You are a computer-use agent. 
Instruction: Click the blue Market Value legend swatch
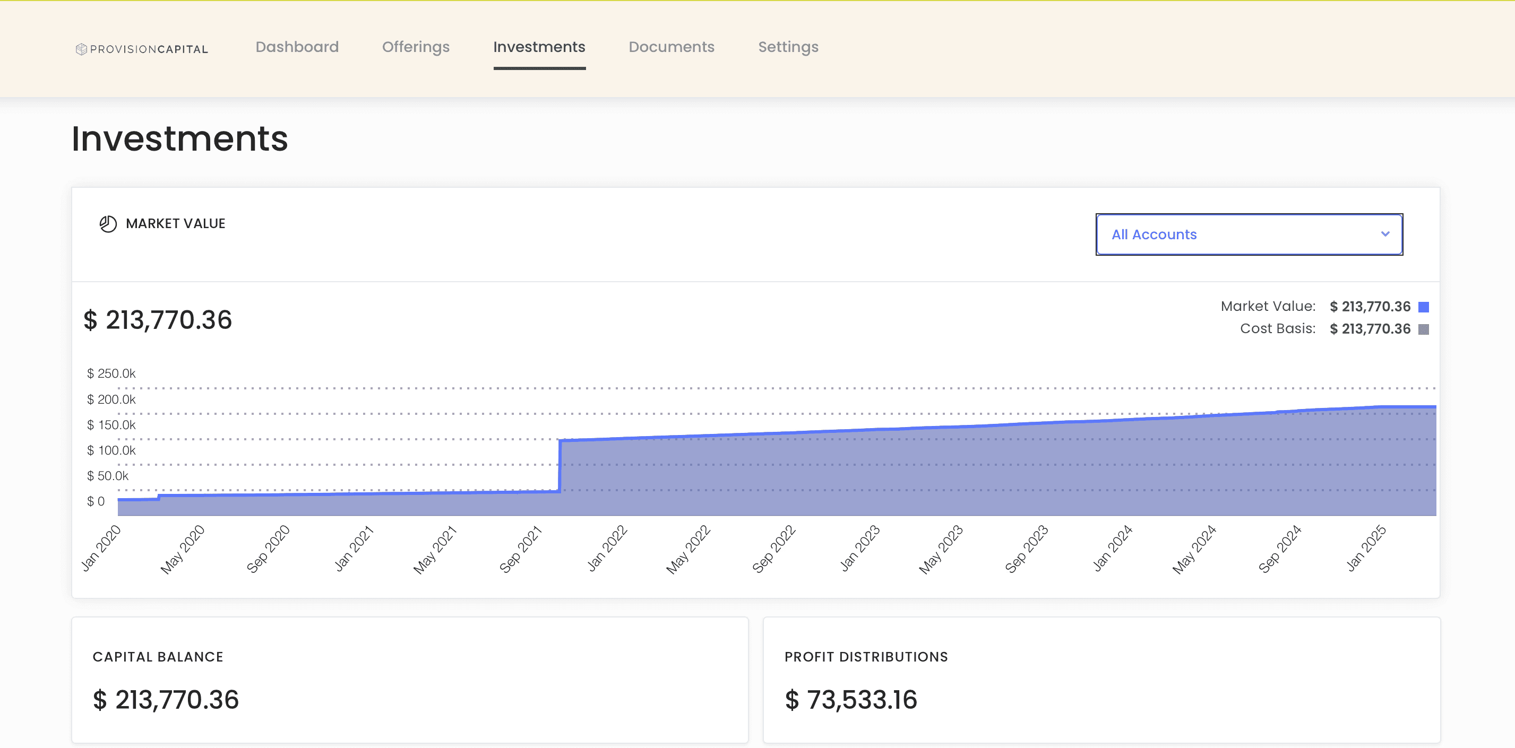pyautogui.click(x=1423, y=307)
